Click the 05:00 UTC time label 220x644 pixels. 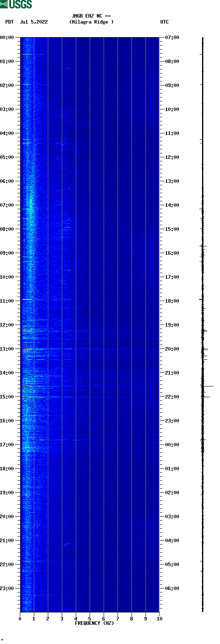172,565
